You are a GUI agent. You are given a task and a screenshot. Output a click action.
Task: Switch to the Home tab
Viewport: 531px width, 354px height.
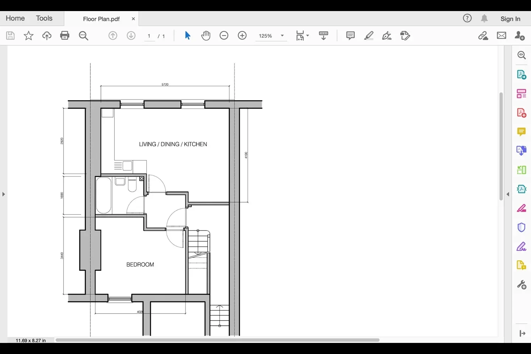point(15,18)
